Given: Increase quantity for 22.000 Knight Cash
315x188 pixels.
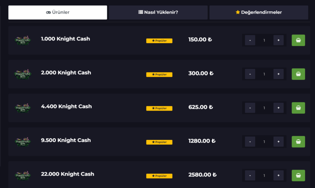Looking at the screenshot, I should 278,175.
